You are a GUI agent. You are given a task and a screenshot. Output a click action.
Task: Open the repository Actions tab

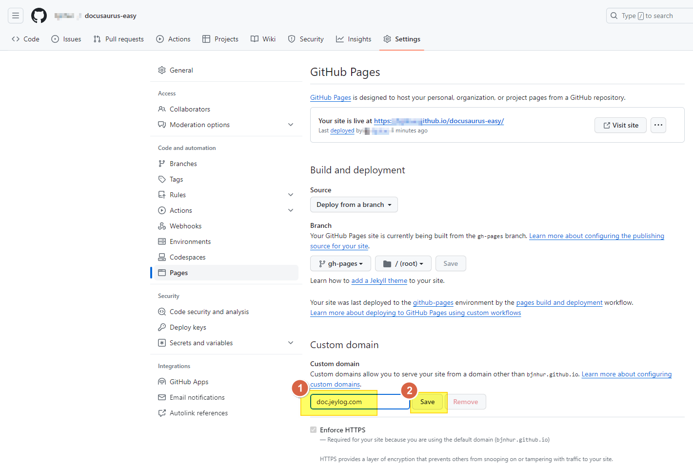point(173,39)
